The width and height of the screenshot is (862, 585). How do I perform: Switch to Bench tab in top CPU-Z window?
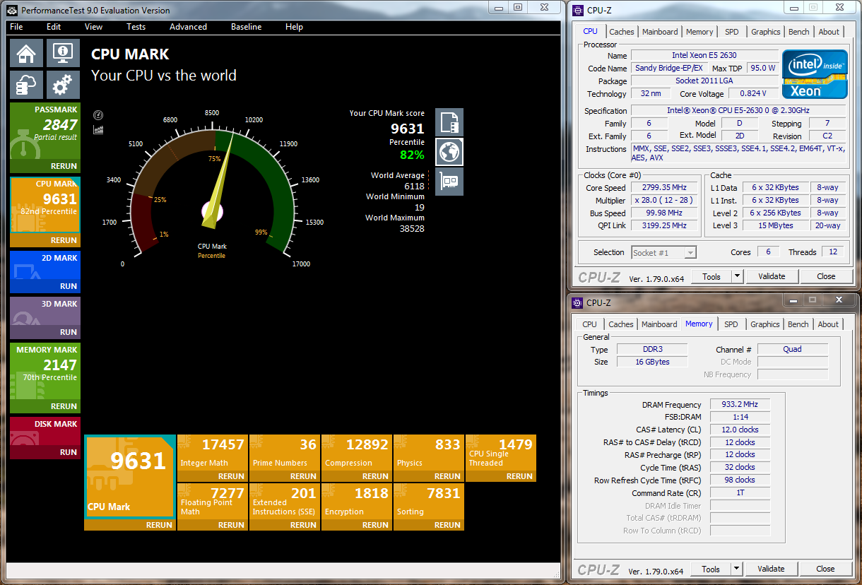799,32
